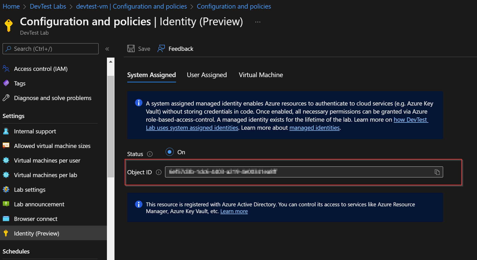Screen dimensions: 477x260
Task: Click the Lab announcement icon
Action: (6, 204)
